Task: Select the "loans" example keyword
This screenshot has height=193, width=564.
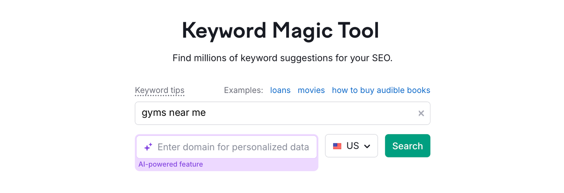Action: click(x=280, y=90)
